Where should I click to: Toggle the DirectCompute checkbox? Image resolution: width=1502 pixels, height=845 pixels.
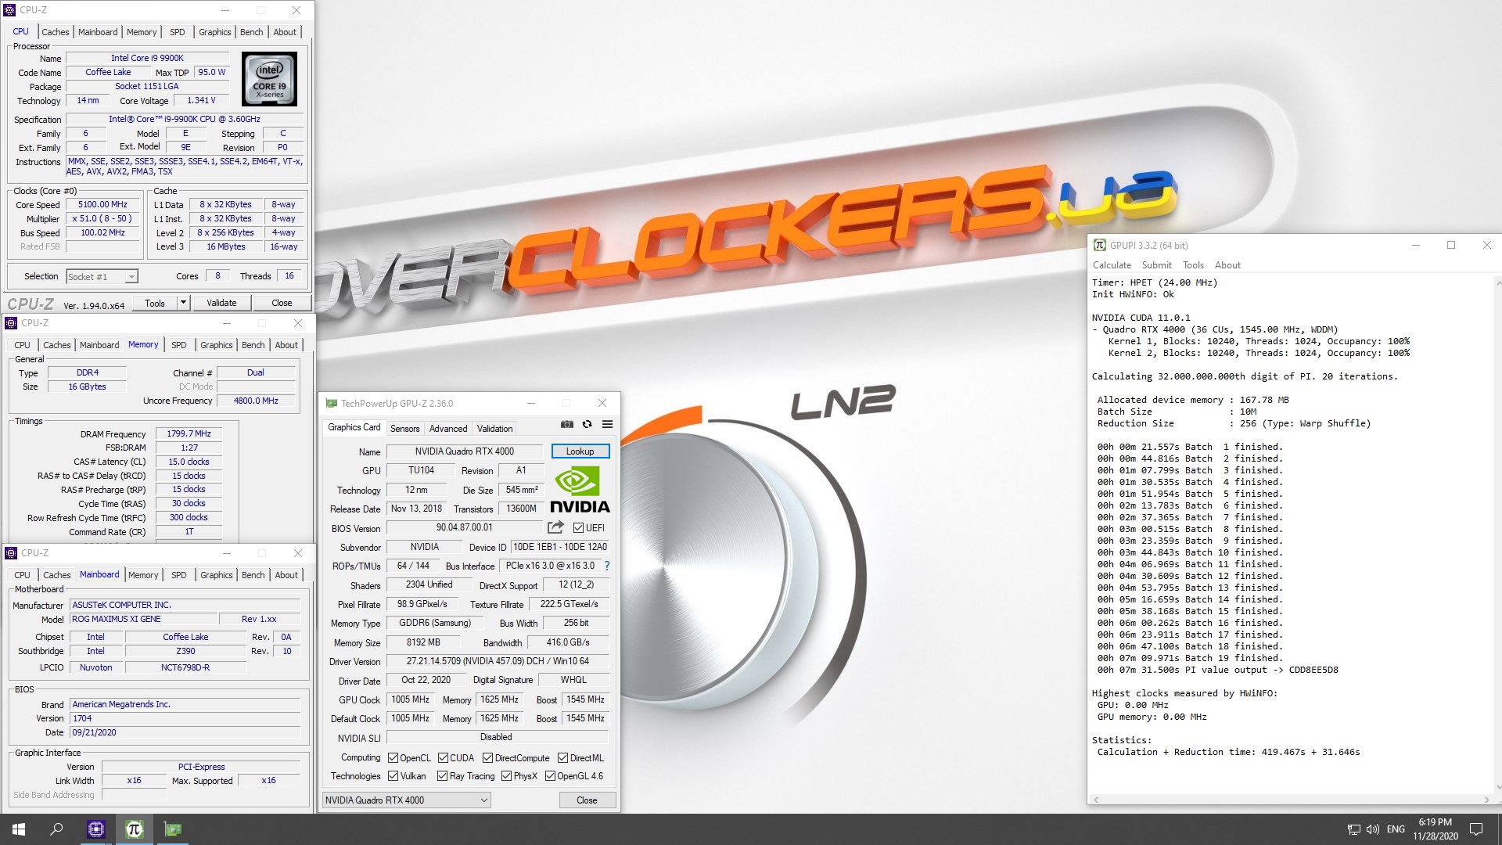point(487,758)
